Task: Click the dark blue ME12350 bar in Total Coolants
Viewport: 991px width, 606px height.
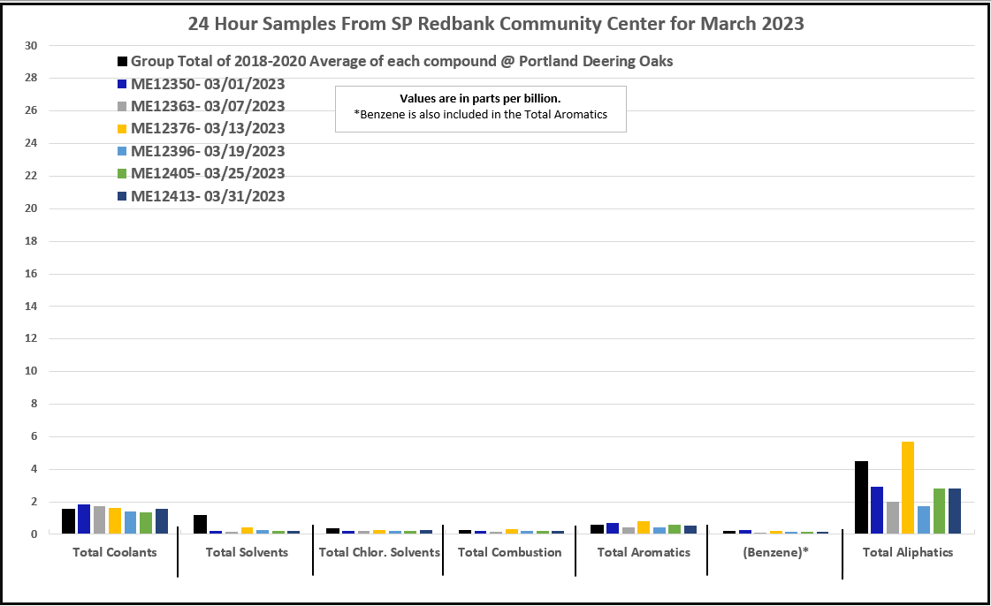Action: click(x=84, y=519)
